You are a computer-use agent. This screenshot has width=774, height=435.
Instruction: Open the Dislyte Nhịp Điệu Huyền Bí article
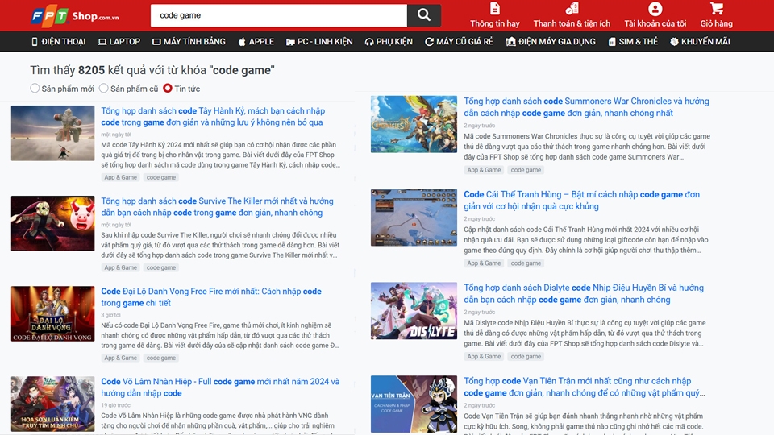pos(584,293)
